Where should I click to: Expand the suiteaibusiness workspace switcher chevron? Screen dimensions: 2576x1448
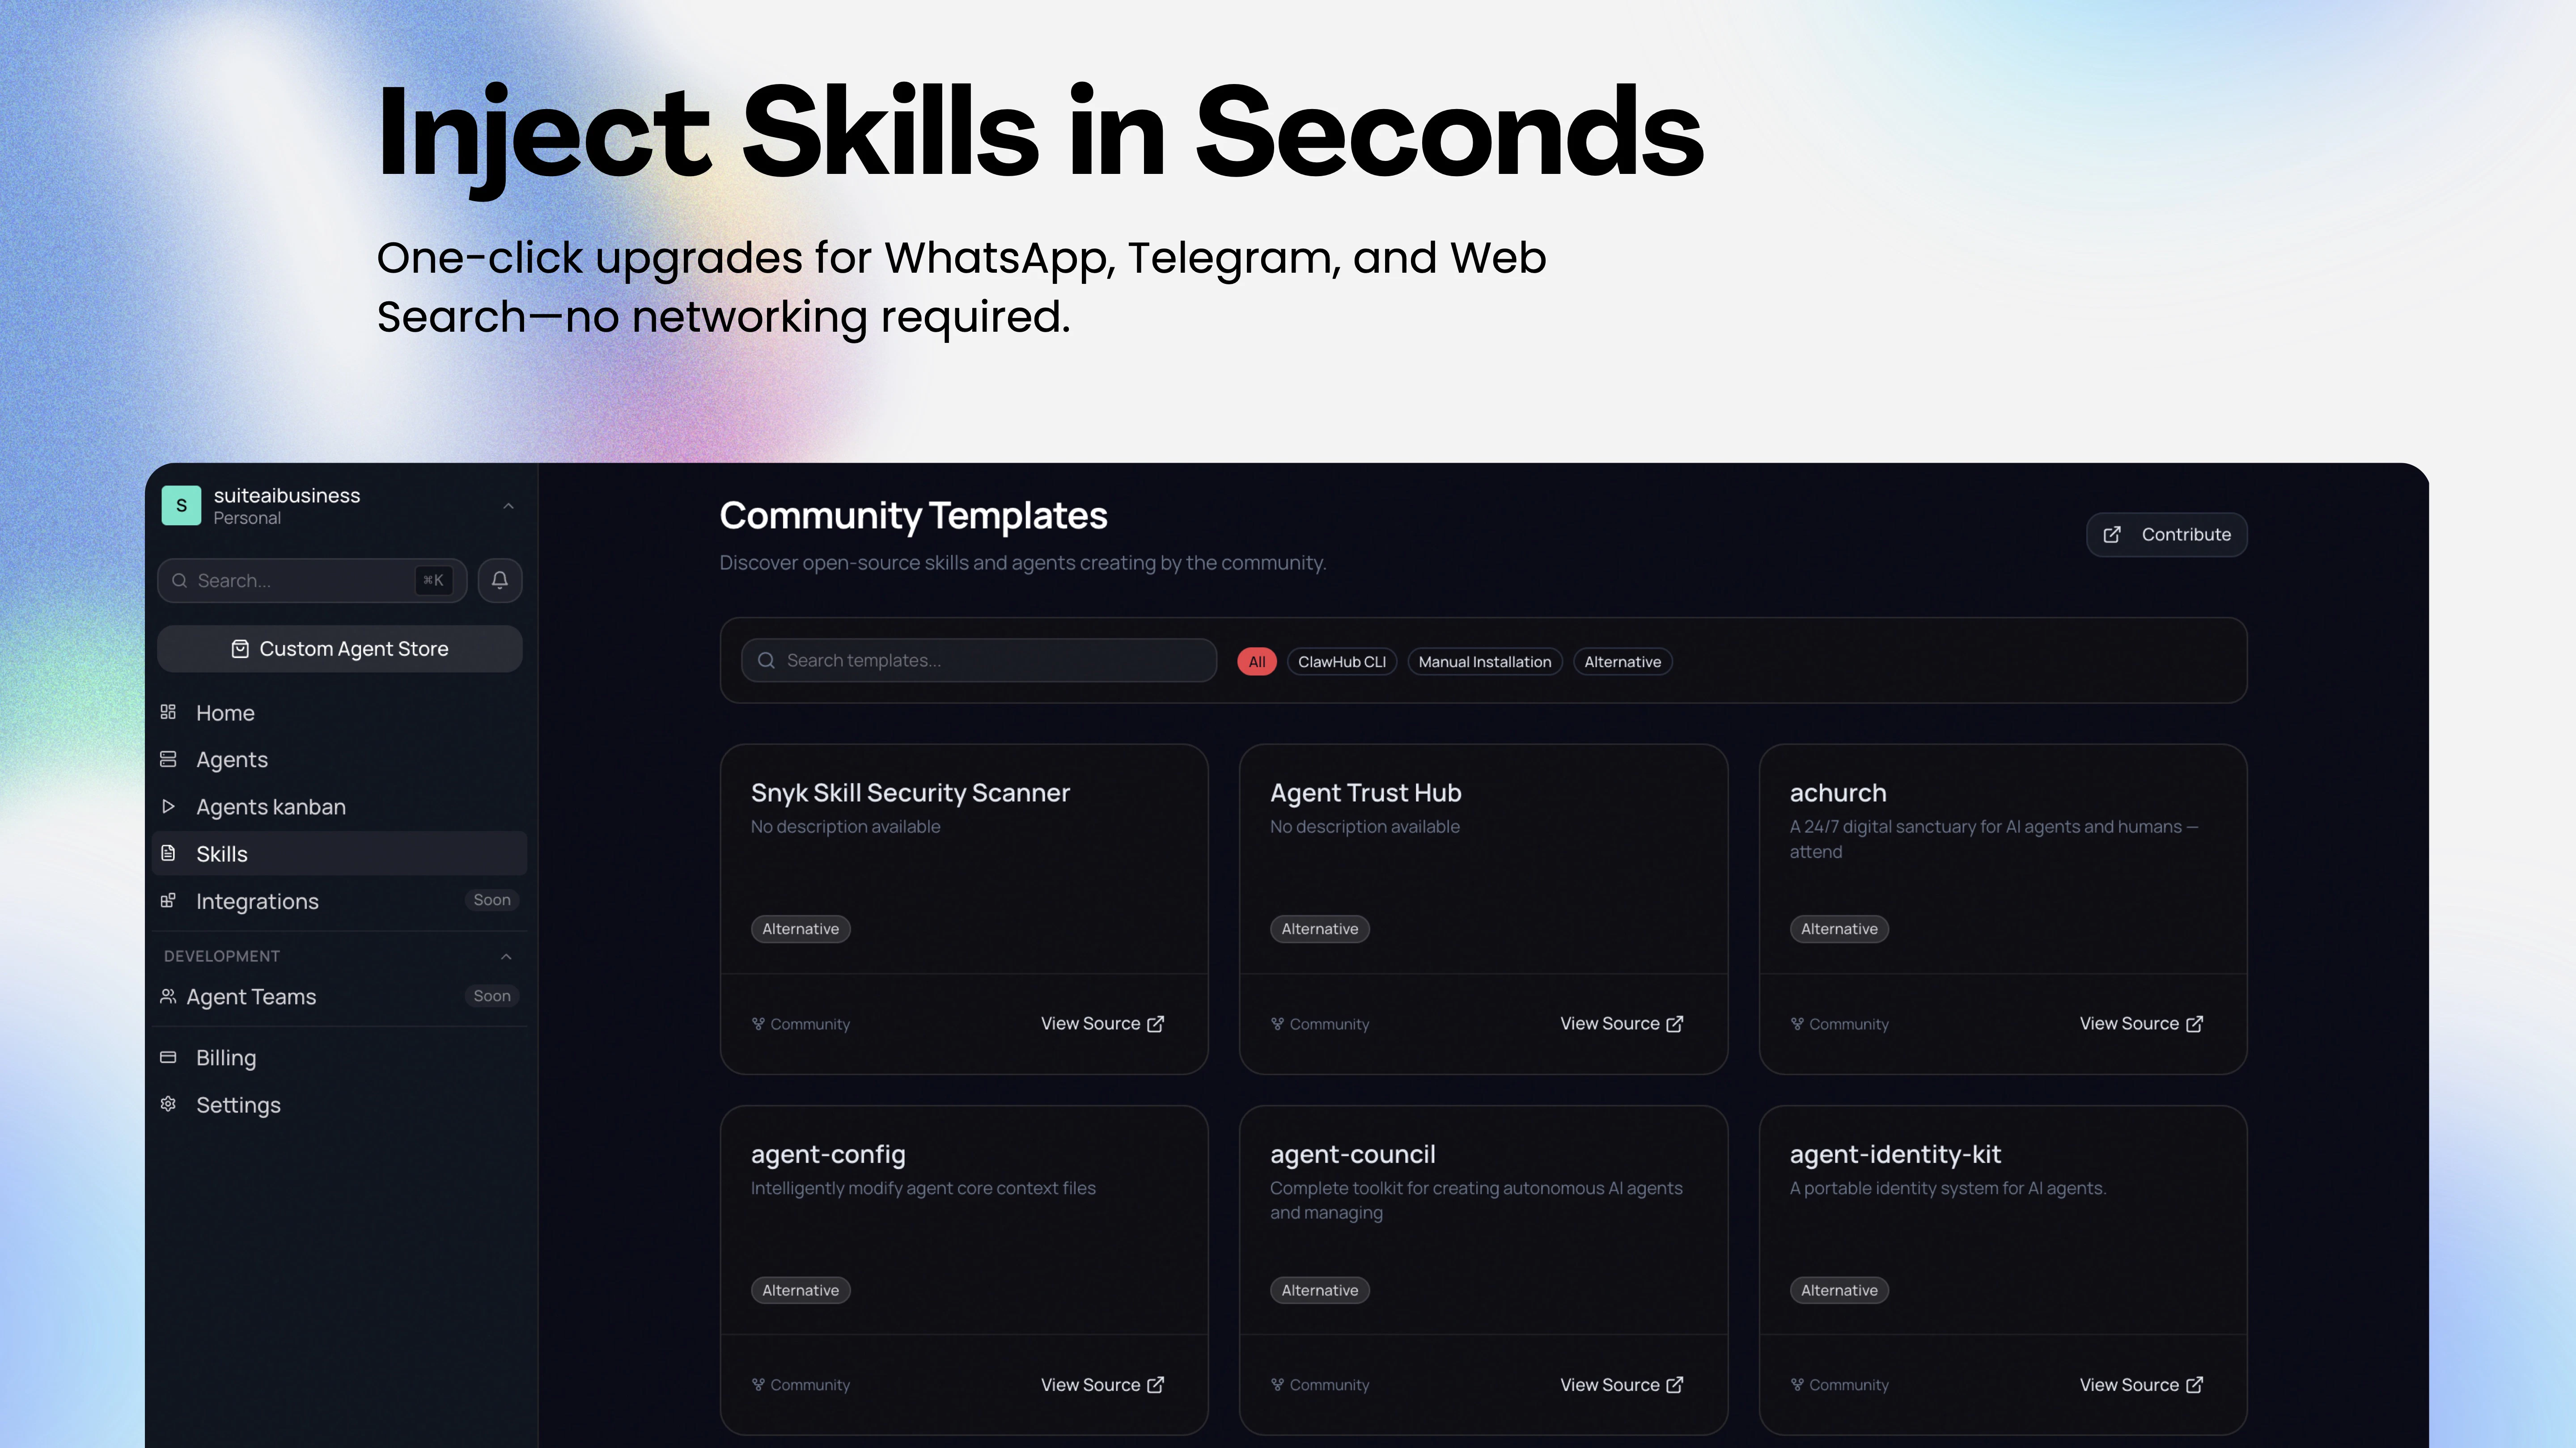(508, 507)
